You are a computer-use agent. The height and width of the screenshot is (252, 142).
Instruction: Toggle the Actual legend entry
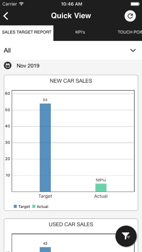coord(40,206)
